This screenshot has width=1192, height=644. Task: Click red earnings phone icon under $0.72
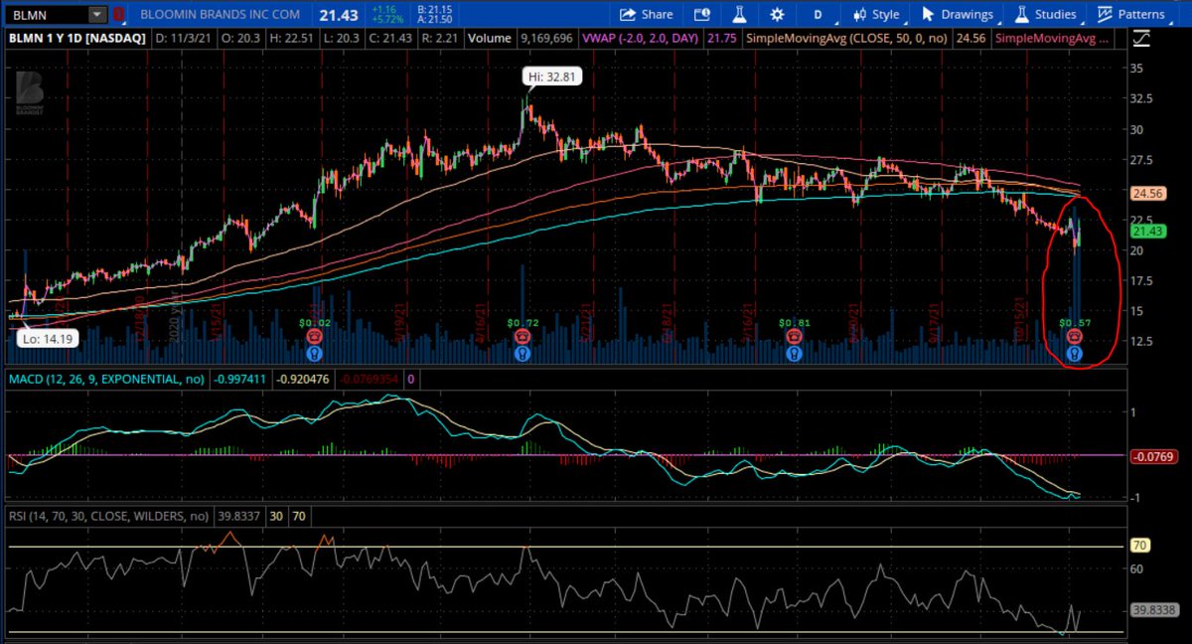click(522, 337)
